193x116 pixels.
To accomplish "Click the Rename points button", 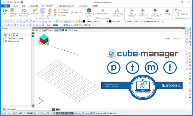I will [x=62, y=10].
